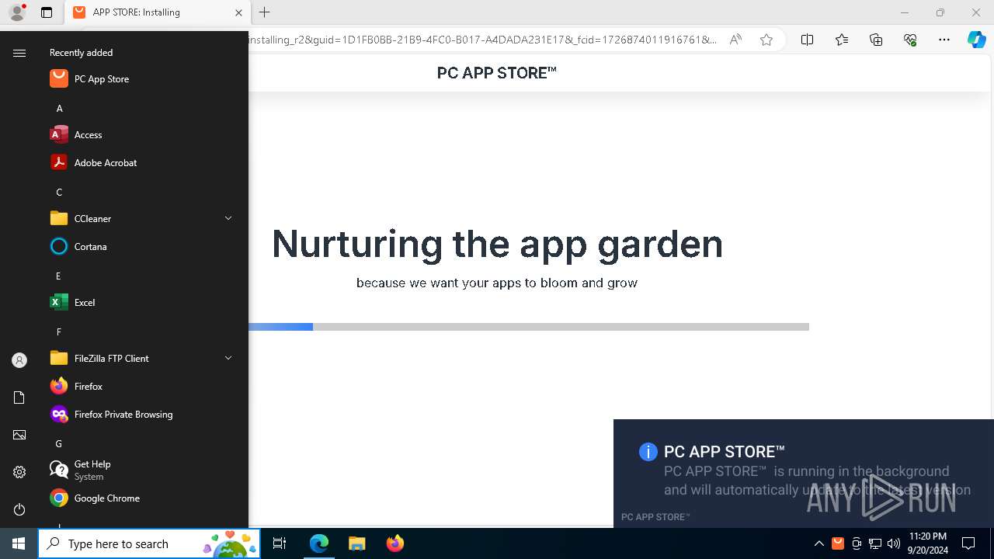Open the user account icon in Start
994x559 pixels.
pos(19,360)
